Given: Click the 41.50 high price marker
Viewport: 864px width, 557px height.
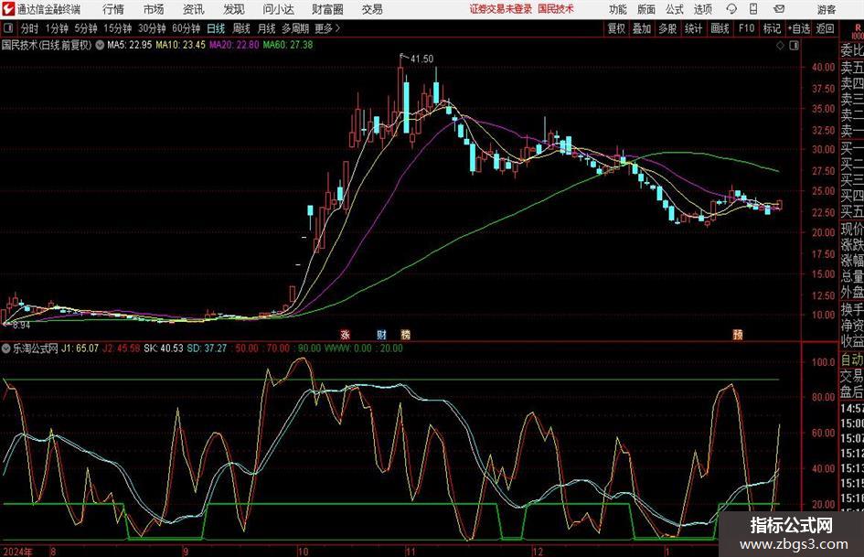Looking at the screenshot, I should click(x=421, y=59).
